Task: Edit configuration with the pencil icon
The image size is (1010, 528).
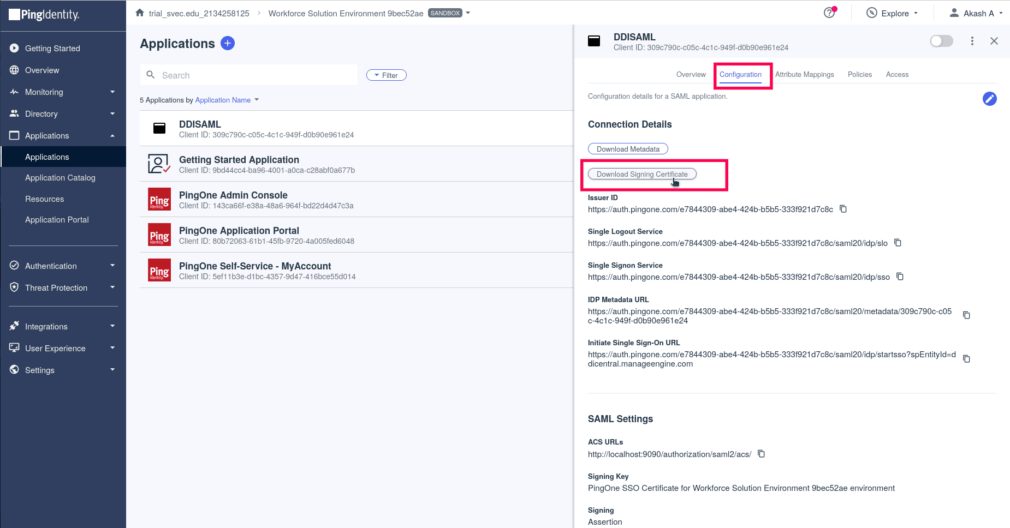Action: coord(990,99)
